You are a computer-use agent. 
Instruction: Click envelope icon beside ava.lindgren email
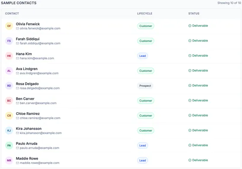point(17,73)
